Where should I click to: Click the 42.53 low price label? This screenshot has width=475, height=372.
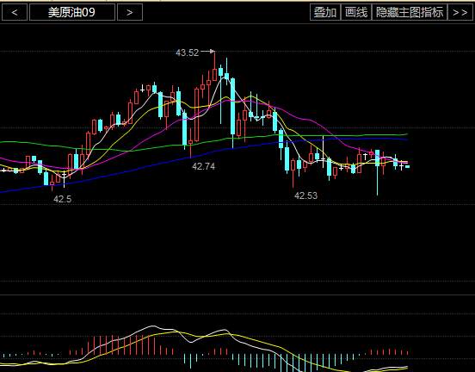[x=306, y=195]
